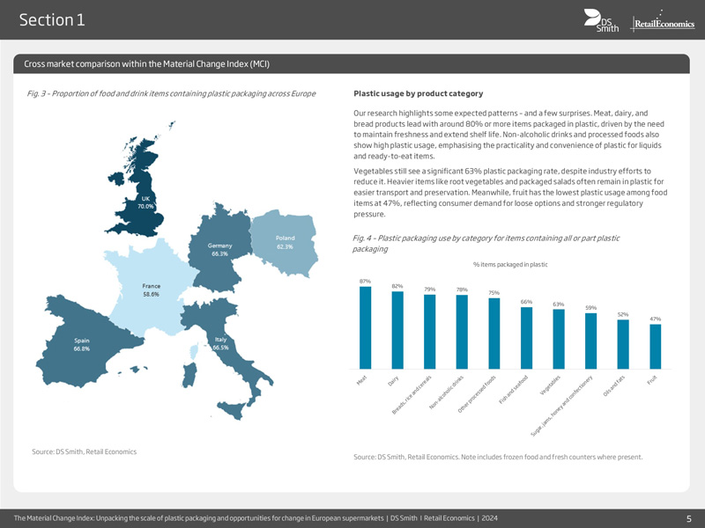
Task: Click the Oils and fats bar
Action: [623, 344]
